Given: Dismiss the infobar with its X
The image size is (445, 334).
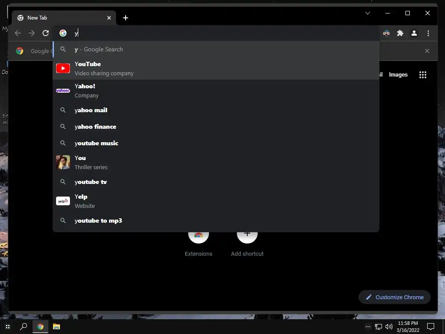Looking at the screenshot, I should pos(427,51).
